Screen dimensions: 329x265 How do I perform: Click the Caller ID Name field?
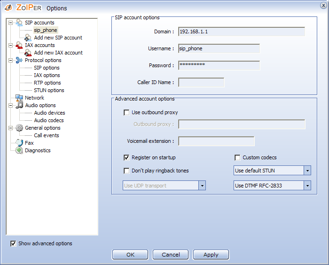pyautogui.click(x=201, y=83)
